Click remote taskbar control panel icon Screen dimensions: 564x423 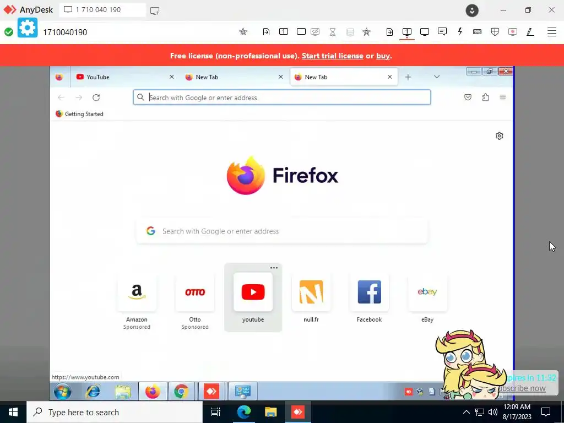(243, 392)
